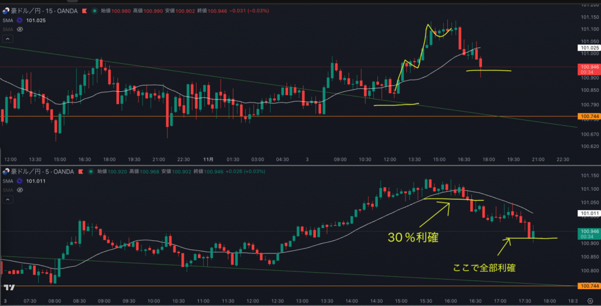Collapse the indicator legend on the 5-minute chart

[8, 200]
